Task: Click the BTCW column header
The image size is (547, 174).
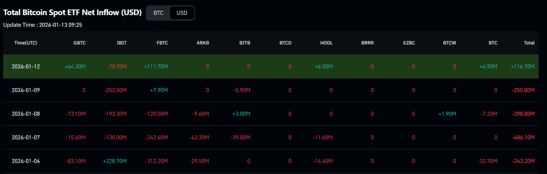Action: coord(449,43)
